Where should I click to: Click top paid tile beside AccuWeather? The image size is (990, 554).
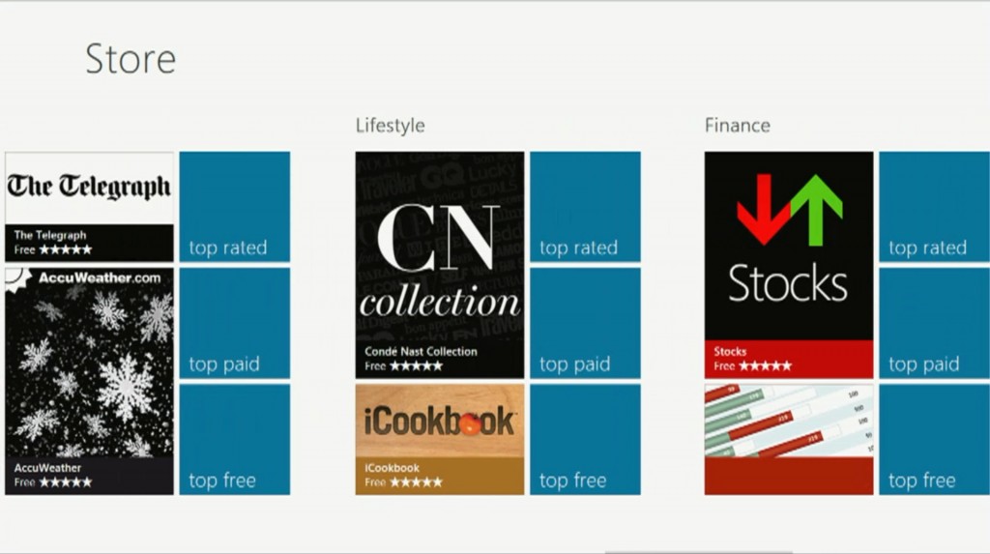coord(235,323)
